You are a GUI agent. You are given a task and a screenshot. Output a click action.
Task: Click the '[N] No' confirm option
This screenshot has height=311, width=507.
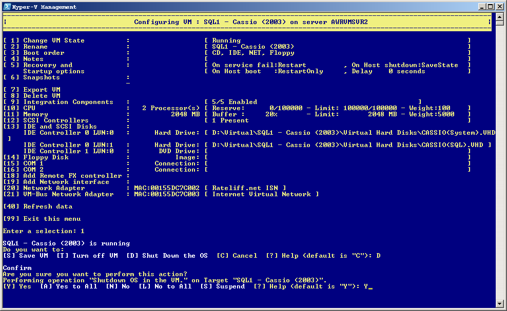(x=118, y=286)
